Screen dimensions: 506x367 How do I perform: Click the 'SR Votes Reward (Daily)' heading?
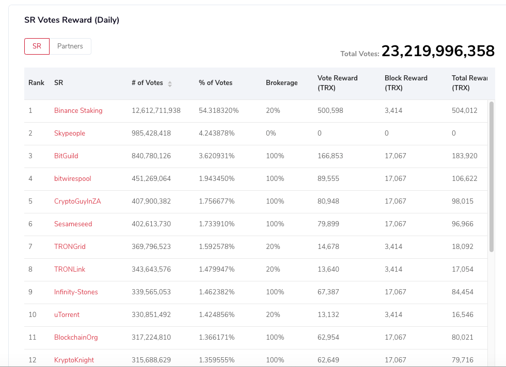(x=72, y=20)
